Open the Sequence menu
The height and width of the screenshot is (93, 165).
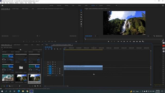[x=11, y=3]
